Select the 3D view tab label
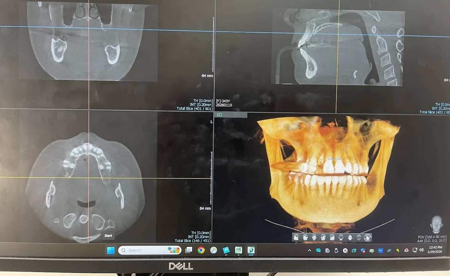Image resolution: width=450 pixels, height=276 pixels. click(x=219, y=115)
